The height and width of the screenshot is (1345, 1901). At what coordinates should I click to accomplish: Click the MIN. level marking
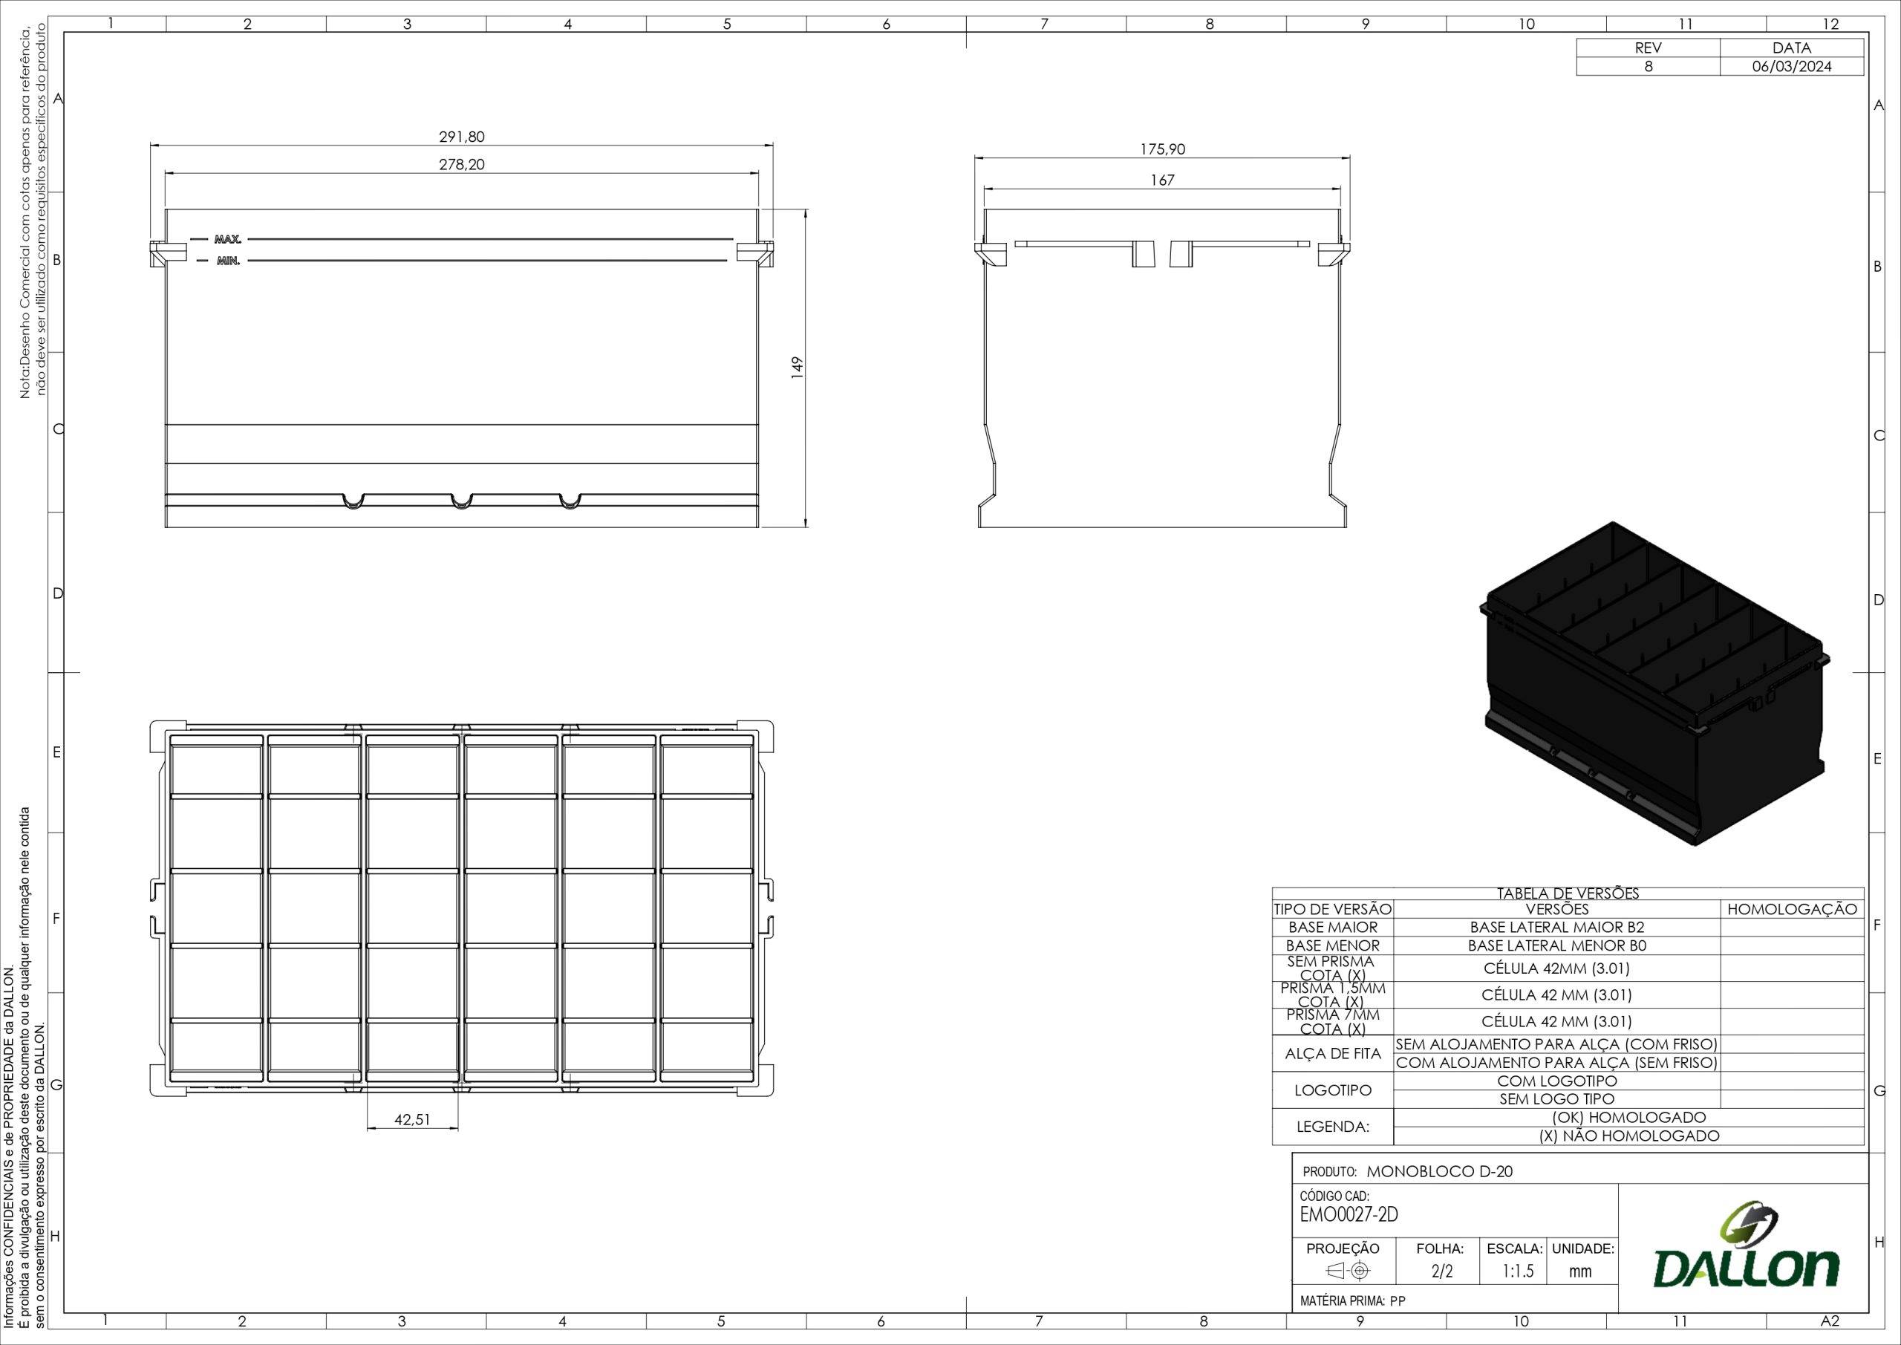tap(228, 261)
